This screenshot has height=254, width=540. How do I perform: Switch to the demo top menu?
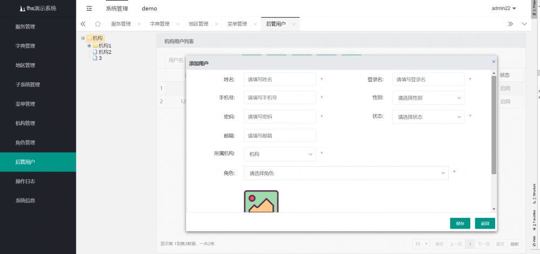click(150, 9)
